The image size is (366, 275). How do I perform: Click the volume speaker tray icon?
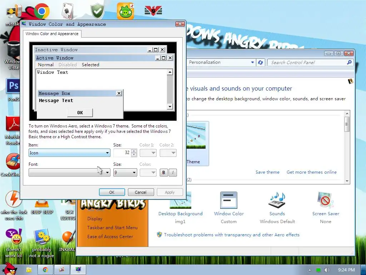pyautogui.click(x=327, y=270)
